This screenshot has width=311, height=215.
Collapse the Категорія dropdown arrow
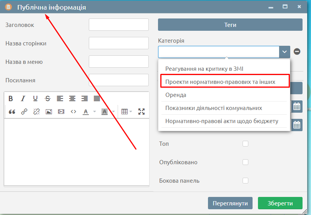tap(284, 52)
